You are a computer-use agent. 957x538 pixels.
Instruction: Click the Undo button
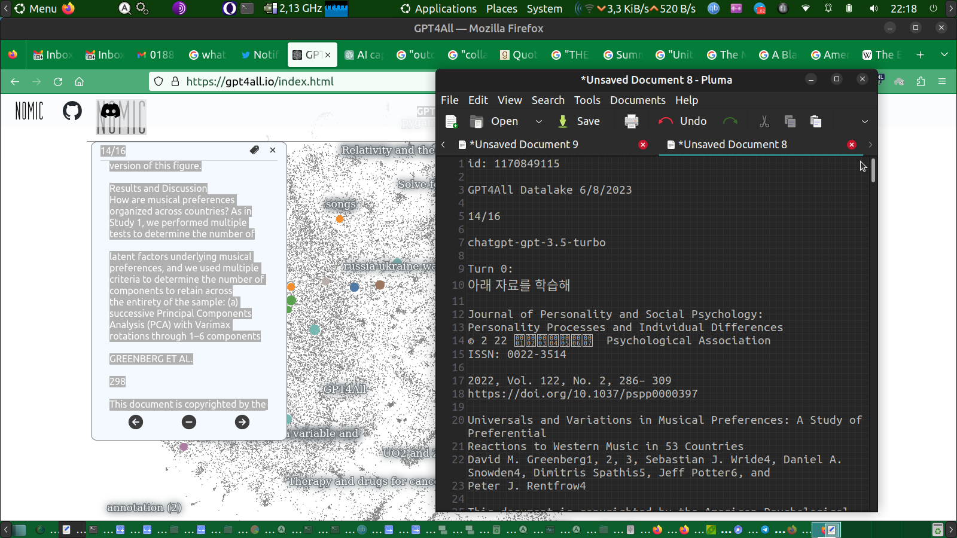(x=682, y=121)
